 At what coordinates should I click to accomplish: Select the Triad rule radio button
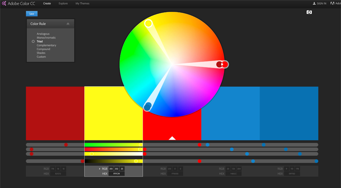(33, 41)
